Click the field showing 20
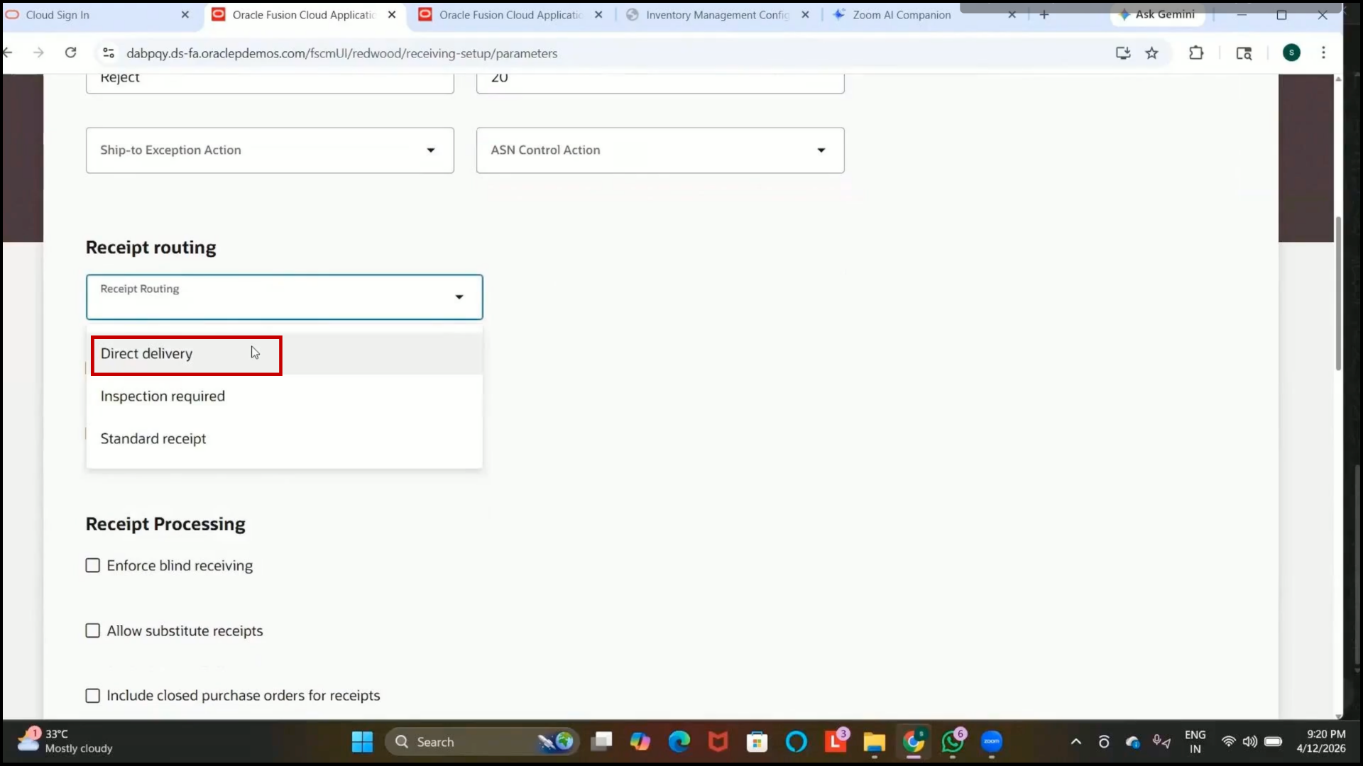Screen dimensions: 1363x766 click(x=660, y=82)
